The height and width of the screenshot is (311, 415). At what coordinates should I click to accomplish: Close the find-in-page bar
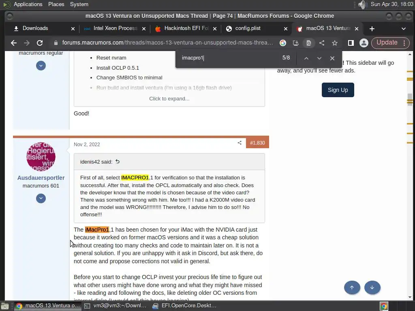332,58
